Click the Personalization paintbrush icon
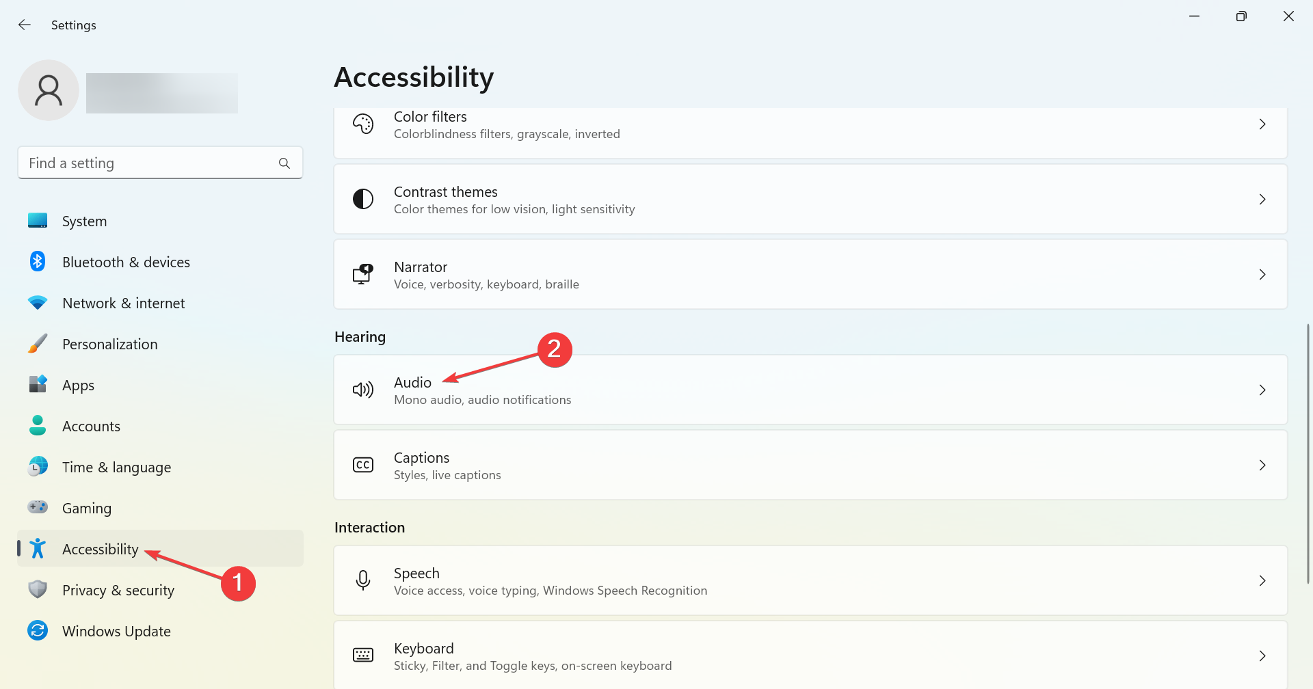The width and height of the screenshot is (1313, 689). (38, 344)
